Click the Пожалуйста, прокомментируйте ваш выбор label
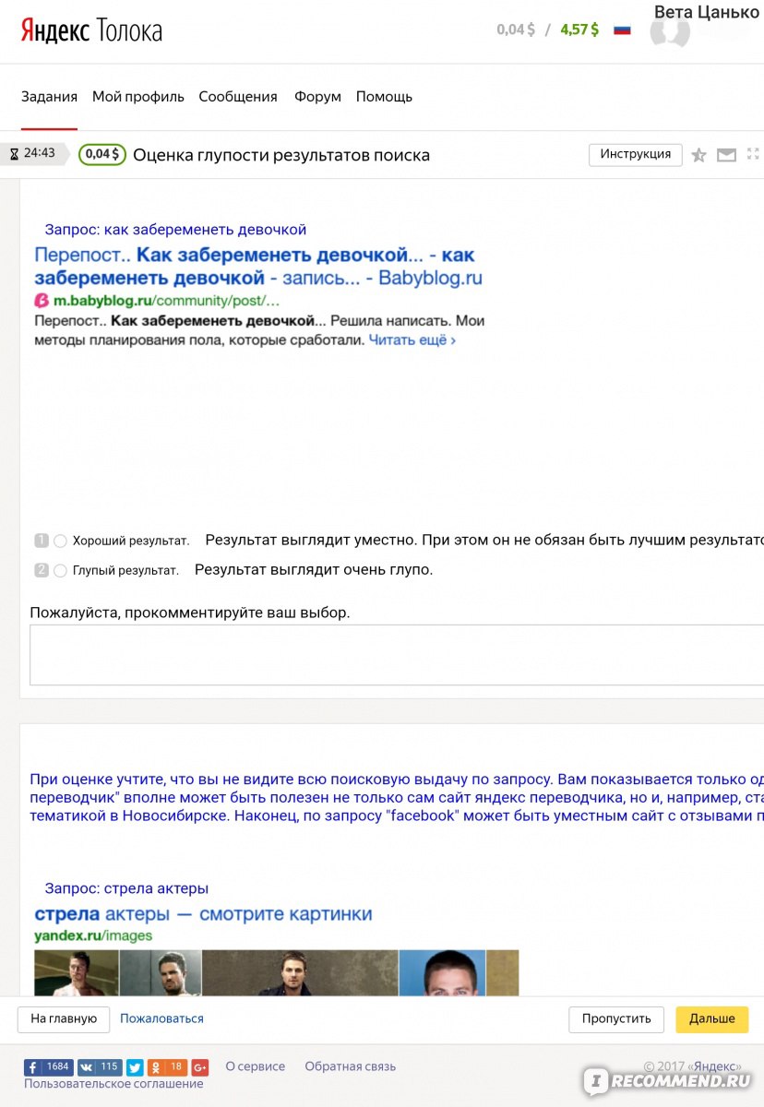764x1107 pixels. pos(190,613)
